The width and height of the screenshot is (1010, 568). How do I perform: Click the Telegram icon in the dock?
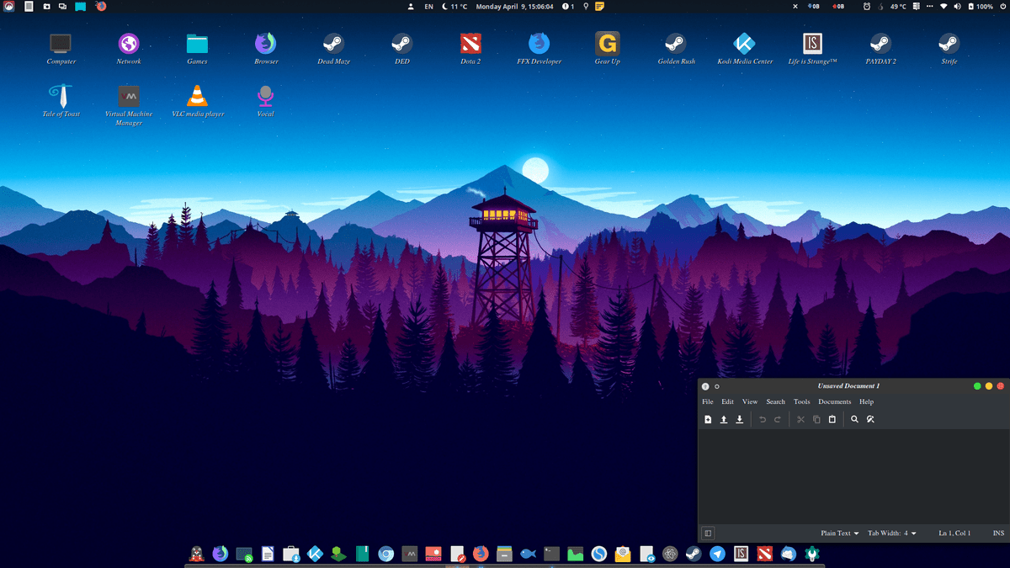click(x=717, y=554)
